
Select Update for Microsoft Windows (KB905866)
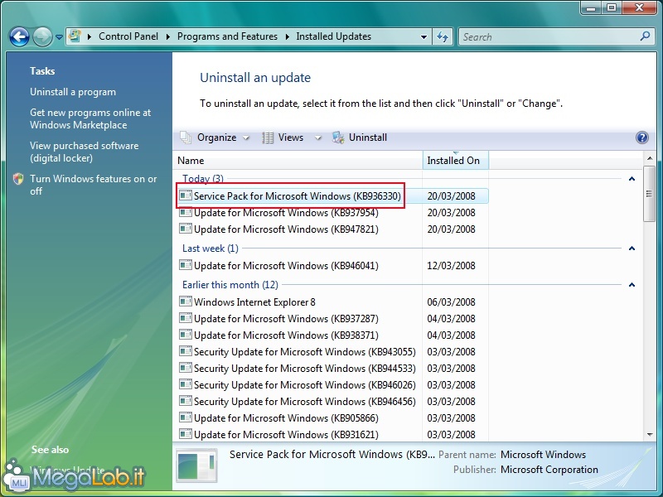pos(286,417)
